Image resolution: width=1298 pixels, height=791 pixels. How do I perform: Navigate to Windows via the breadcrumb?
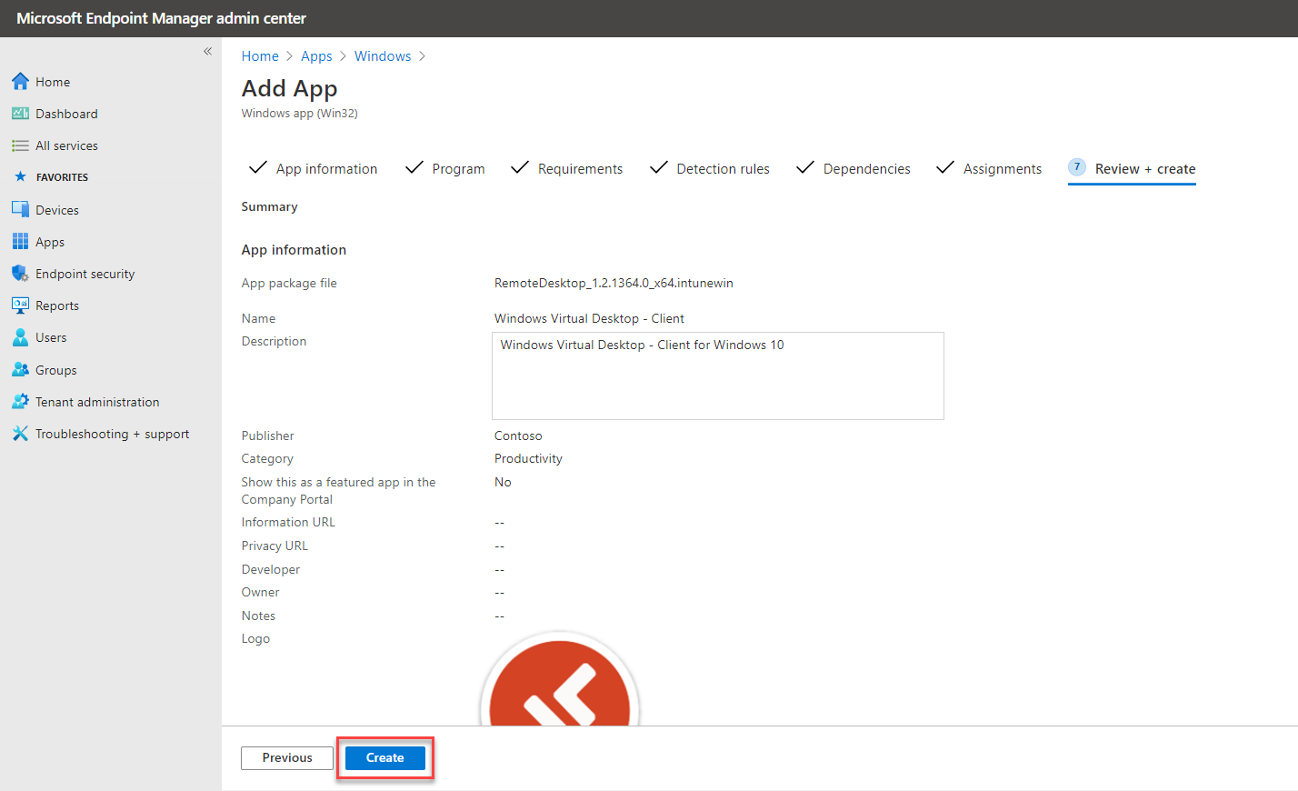(383, 55)
